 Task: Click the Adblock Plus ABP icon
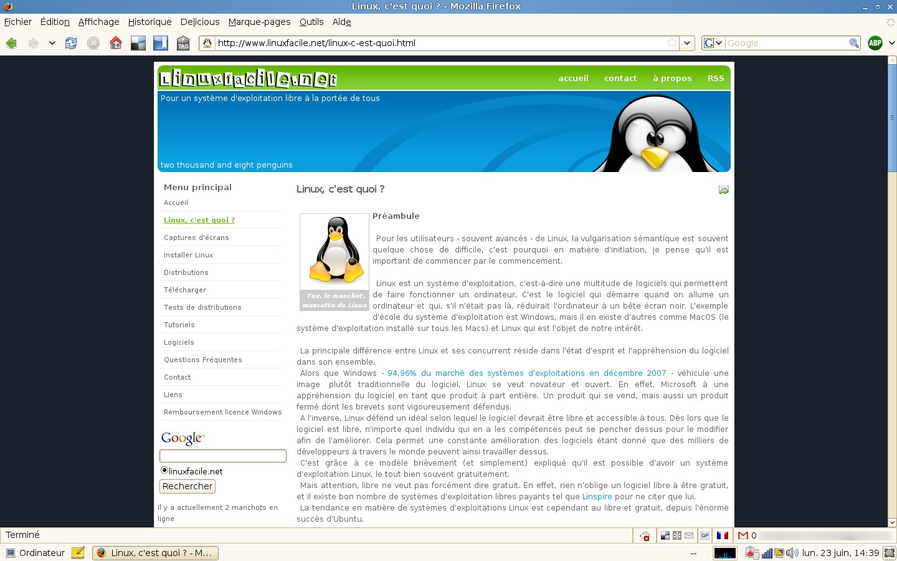tap(875, 43)
